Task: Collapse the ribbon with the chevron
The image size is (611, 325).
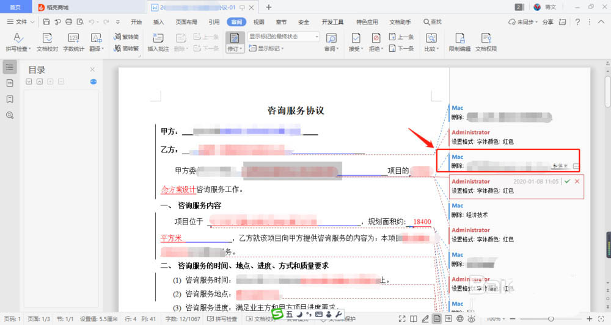Action: pos(601,22)
